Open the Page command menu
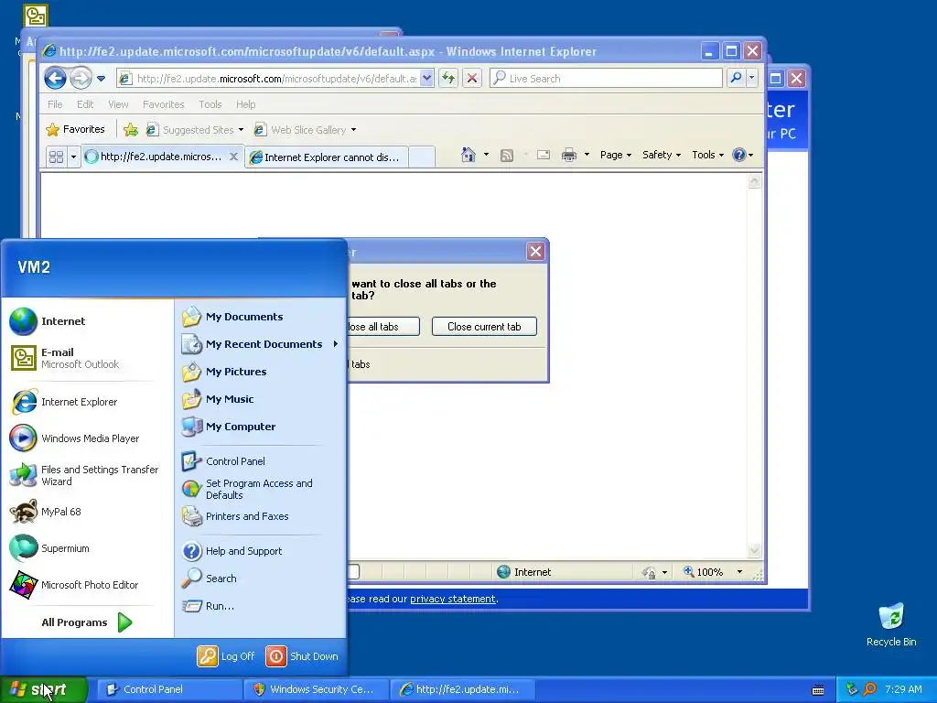Viewport: 937px width, 703px height. pyautogui.click(x=616, y=155)
